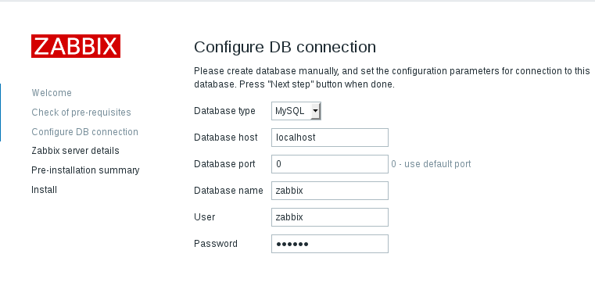The height and width of the screenshot is (286, 595).
Task: Click the Database host label
Action: pos(226,138)
